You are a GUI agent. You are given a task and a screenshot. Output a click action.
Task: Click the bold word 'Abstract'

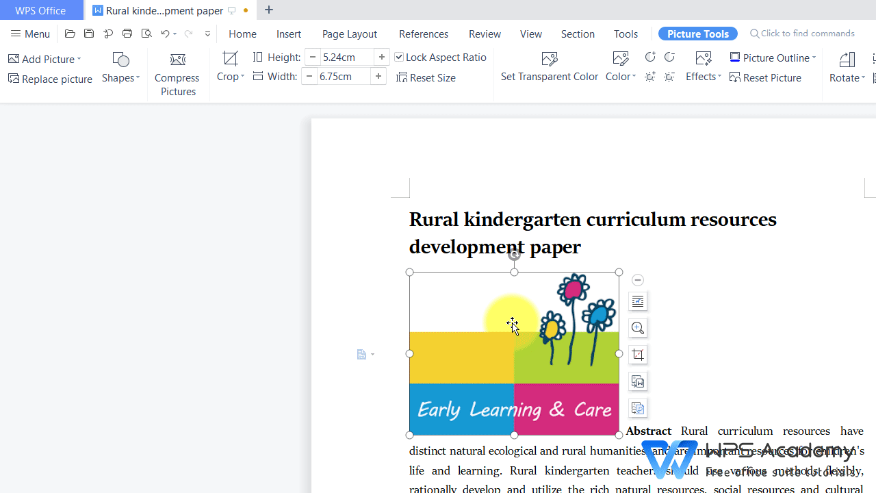coord(648,431)
